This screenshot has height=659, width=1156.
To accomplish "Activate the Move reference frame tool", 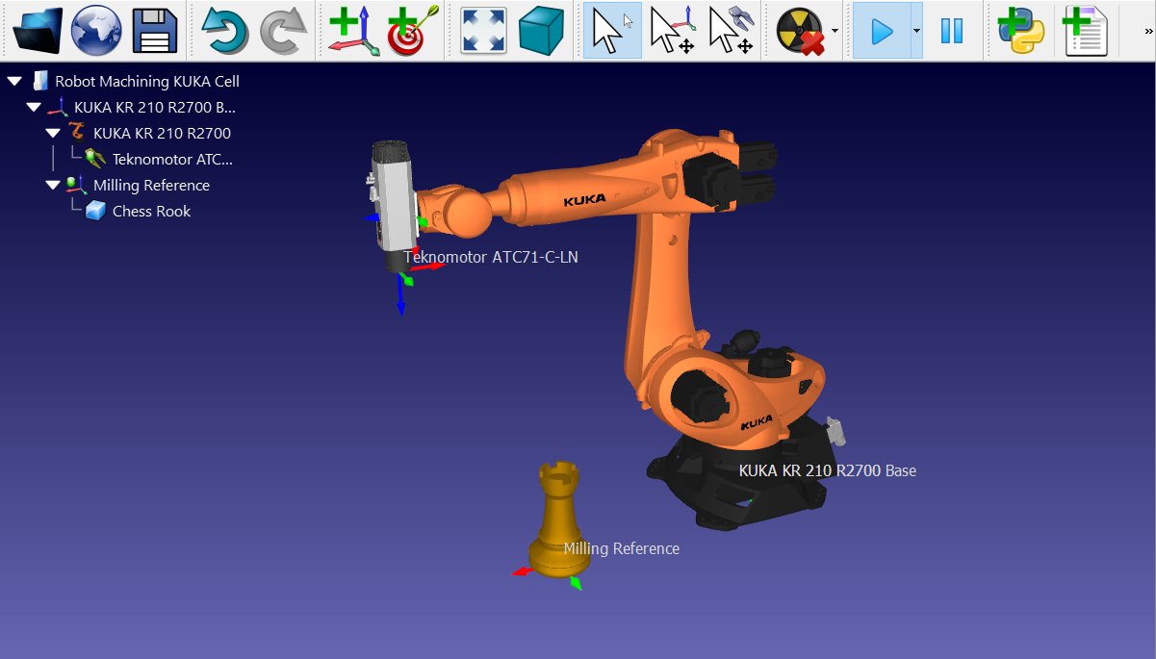I will [x=672, y=31].
